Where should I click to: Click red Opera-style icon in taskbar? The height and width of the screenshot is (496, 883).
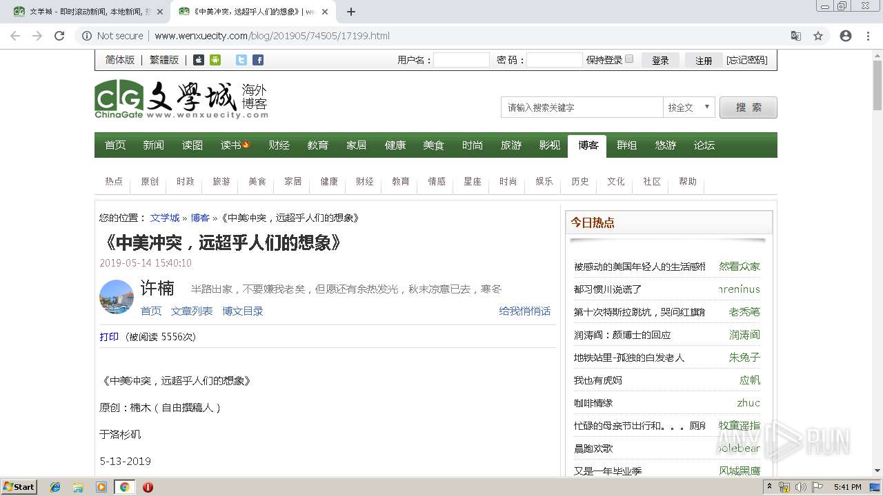tap(148, 487)
